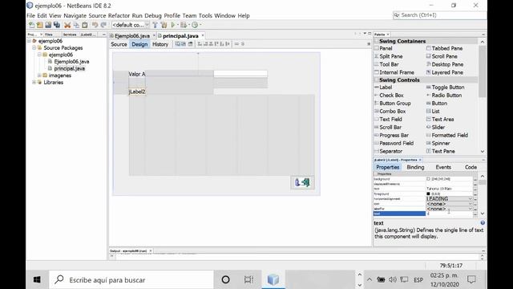
Task: Select jLabel2 in the form designer
Action: coord(137,92)
